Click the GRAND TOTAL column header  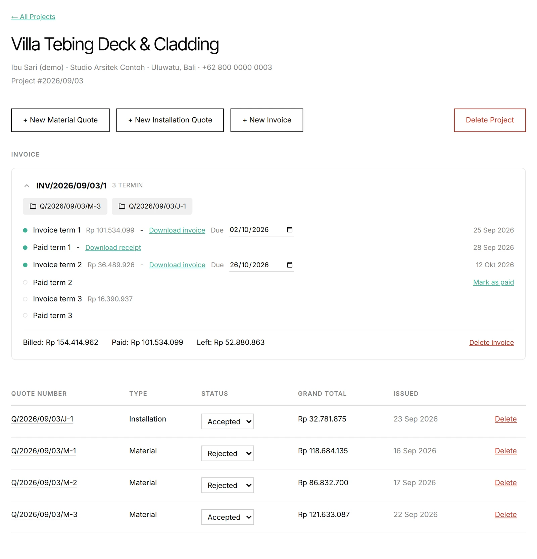pyautogui.click(x=322, y=394)
